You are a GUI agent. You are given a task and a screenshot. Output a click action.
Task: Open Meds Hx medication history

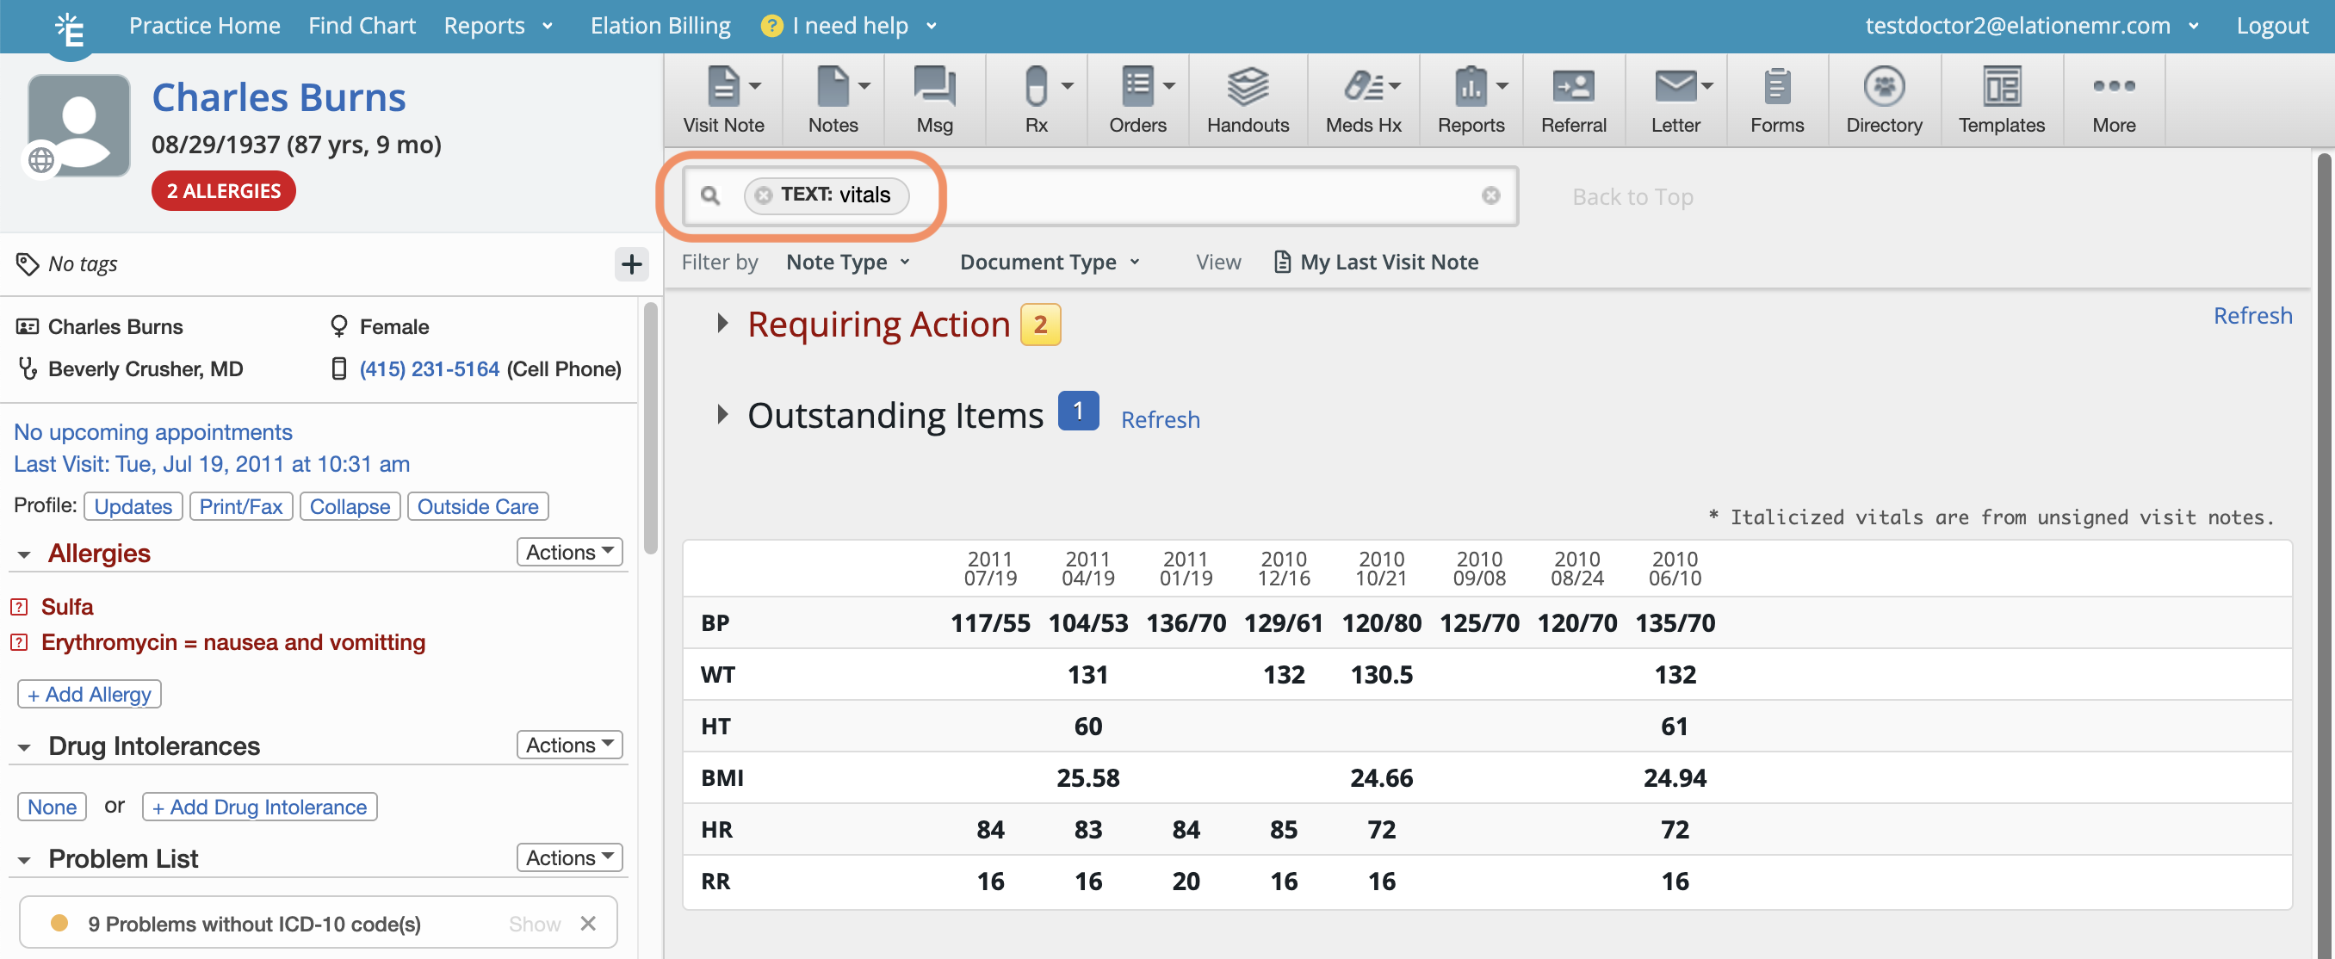coord(1362,100)
